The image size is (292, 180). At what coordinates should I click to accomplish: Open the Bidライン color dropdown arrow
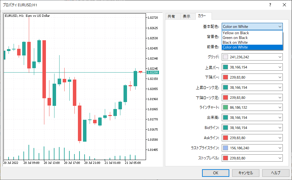pyautogui.click(x=280, y=128)
